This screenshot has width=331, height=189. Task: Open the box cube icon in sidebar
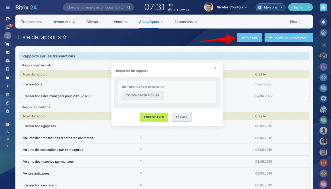pyautogui.click(x=7, y=77)
